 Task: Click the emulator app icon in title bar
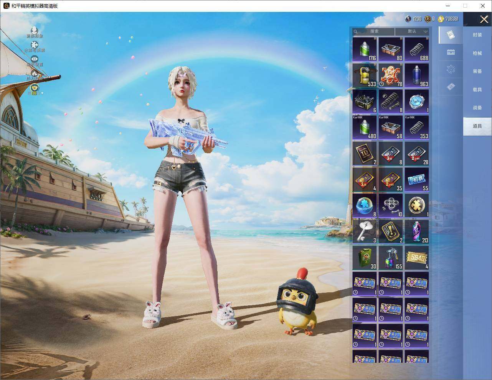(x=7, y=6)
